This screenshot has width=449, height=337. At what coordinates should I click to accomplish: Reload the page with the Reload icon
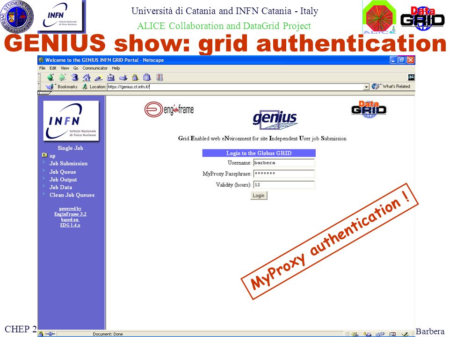tap(74, 77)
